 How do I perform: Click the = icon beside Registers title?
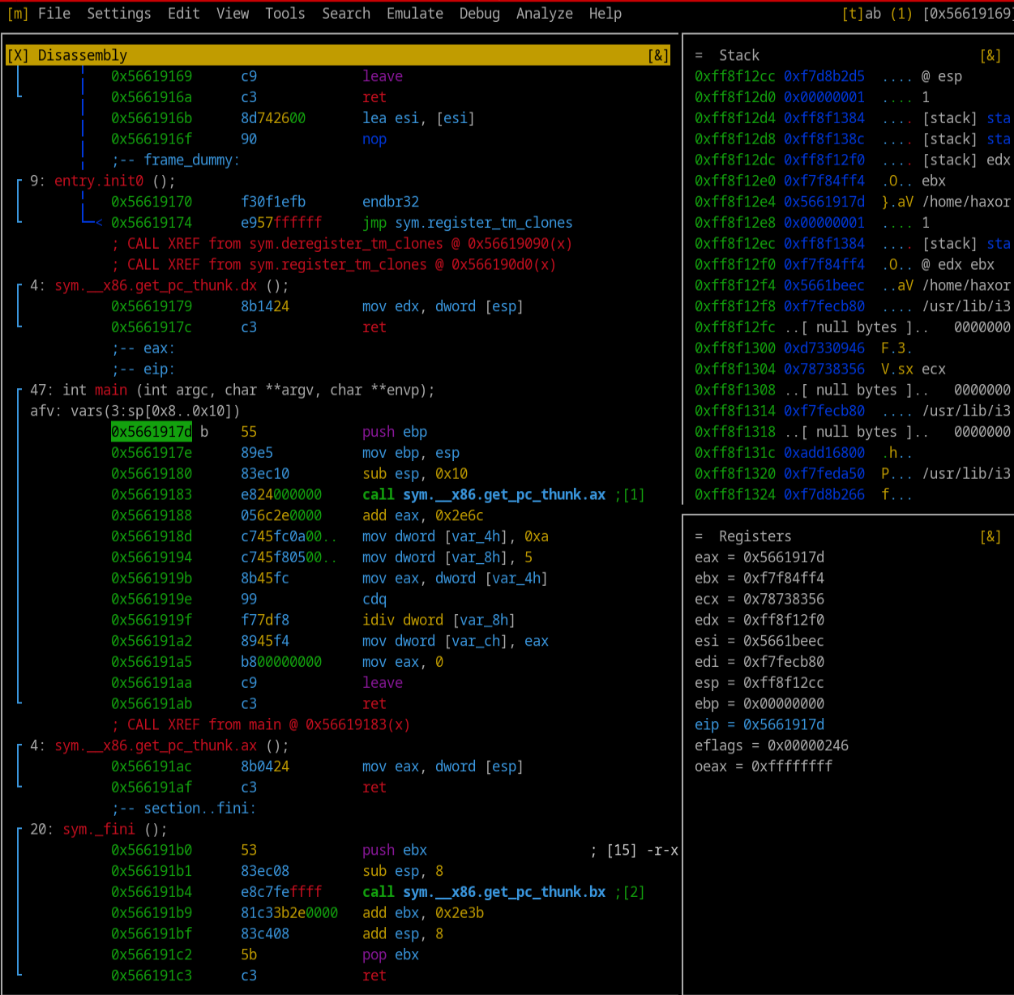coord(699,536)
